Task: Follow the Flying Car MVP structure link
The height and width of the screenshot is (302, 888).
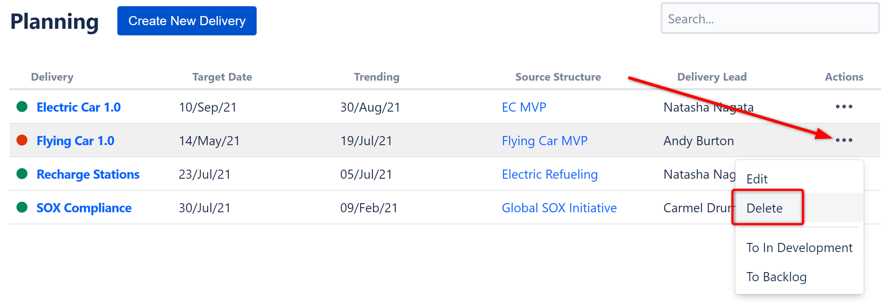Action: pyautogui.click(x=544, y=141)
